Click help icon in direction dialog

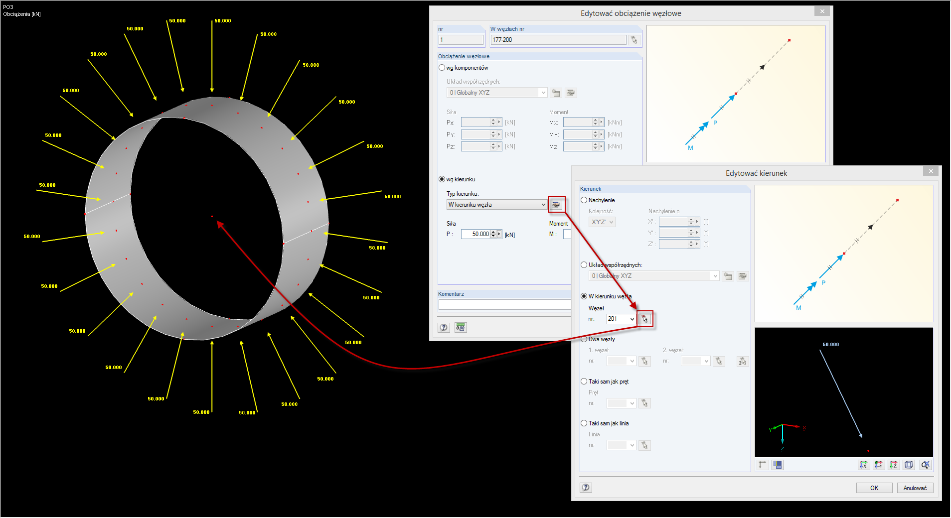pyautogui.click(x=586, y=488)
